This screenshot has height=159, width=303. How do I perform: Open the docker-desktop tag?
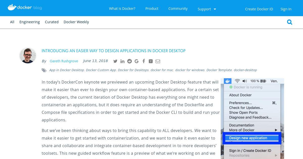245,70
